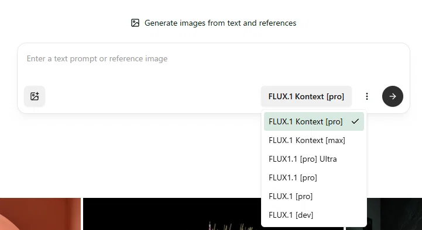The height and width of the screenshot is (230, 422).
Task: Select the FLUX1.1 [pro] model
Action: pyautogui.click(x=314, y=177)
